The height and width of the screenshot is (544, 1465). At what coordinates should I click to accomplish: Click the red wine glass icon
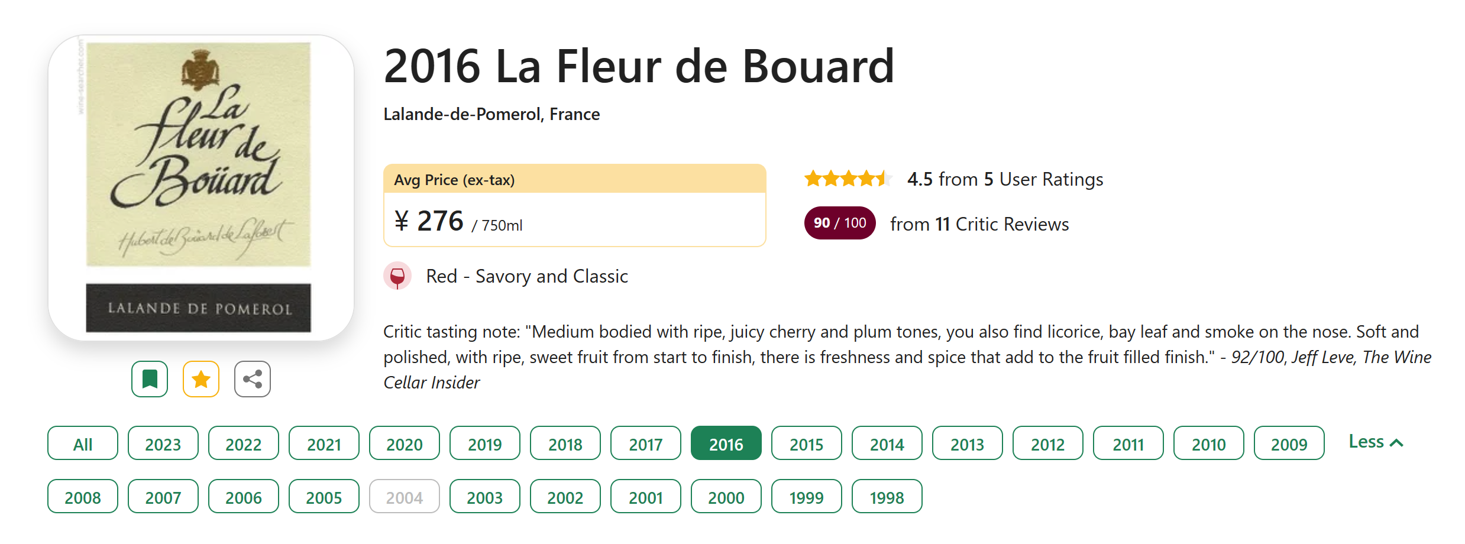[397, 276]
